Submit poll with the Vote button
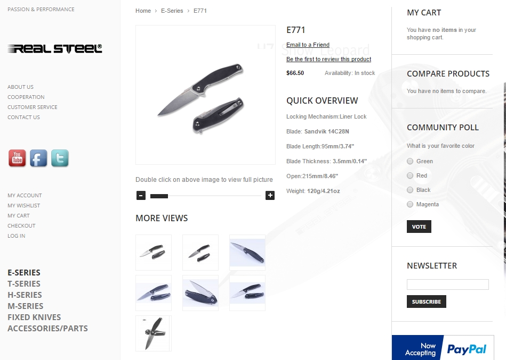 (419, 227)
